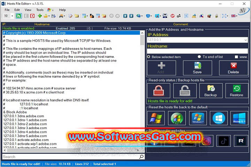Viewport: 251px width, 167px height.
Task: Click the Backup button
Action: tap(211, 90)
